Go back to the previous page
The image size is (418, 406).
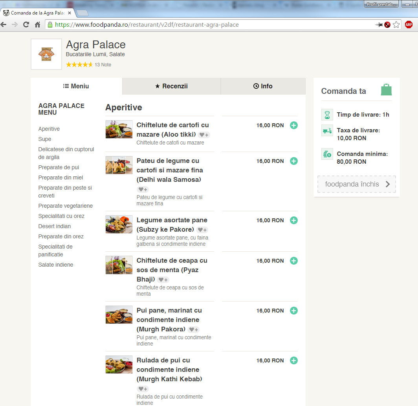click(x=4, y=25)
